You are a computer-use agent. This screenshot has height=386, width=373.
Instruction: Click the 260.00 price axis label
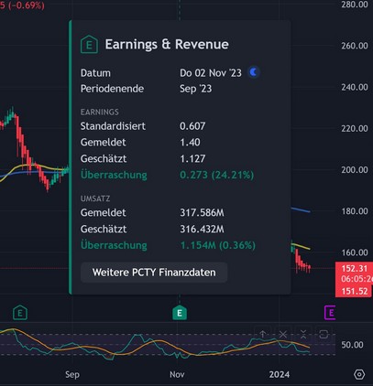[355, 46]
